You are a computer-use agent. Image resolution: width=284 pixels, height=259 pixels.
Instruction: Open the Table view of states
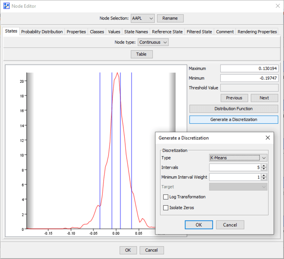[x=142, y=54]
